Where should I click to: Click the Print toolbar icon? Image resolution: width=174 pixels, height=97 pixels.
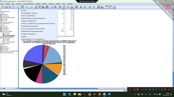tap(10, 7)
